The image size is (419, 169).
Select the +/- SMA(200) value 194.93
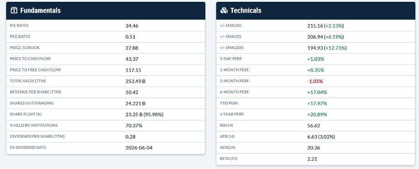click(x=315, y=48)
